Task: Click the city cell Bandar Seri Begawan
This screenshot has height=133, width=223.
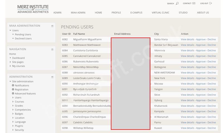Action: [x=166, y=45]
